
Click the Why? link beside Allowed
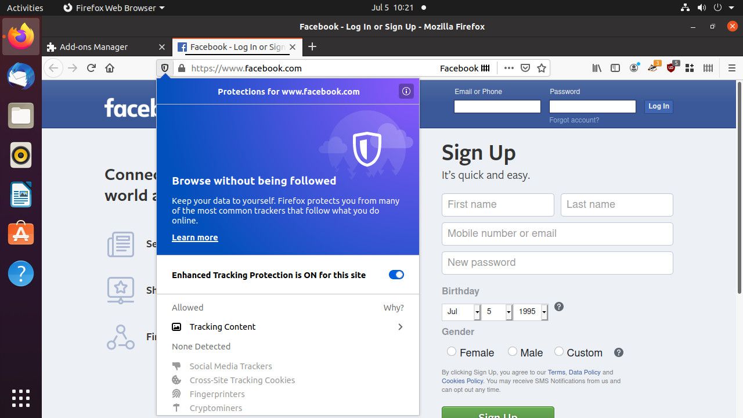[394, 308]
